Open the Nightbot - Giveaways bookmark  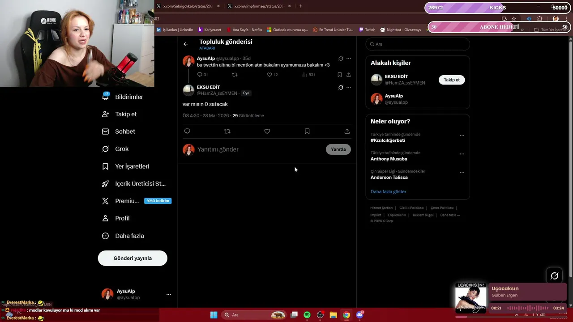pos(401,30)
